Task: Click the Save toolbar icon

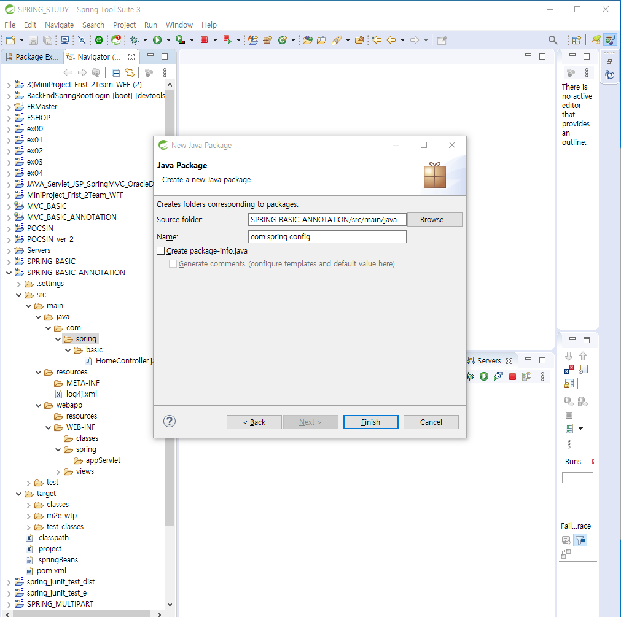Action: [33, 40]
